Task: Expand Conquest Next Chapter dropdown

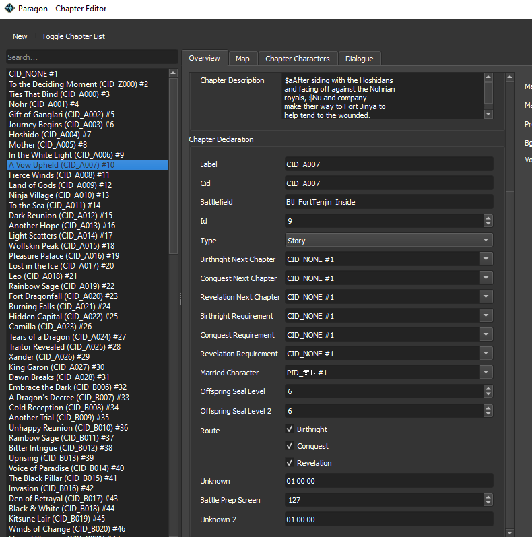Action: 486,278
